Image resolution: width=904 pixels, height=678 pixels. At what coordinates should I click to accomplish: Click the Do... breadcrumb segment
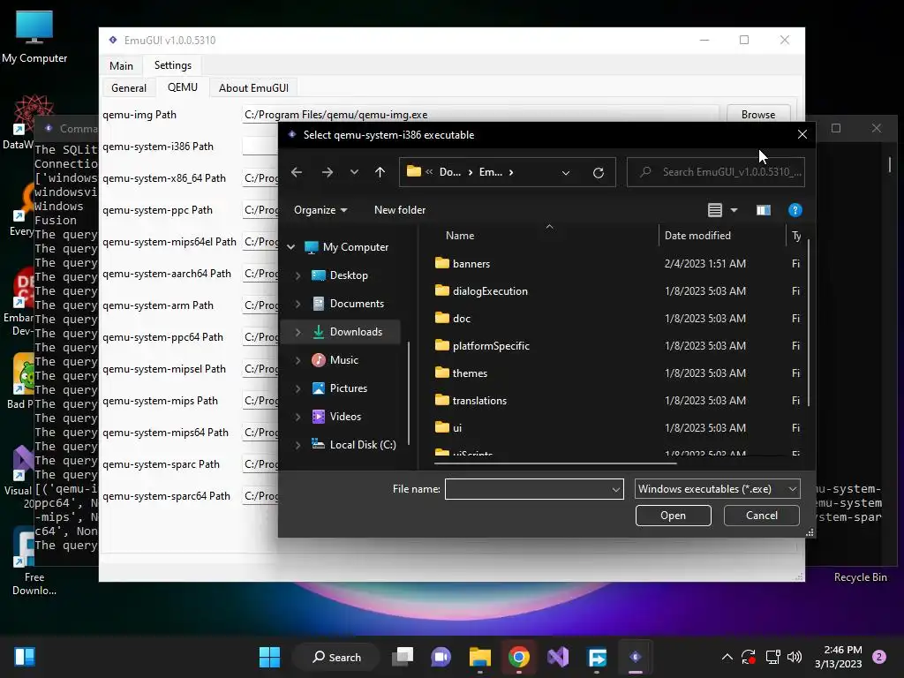(449, 172)
